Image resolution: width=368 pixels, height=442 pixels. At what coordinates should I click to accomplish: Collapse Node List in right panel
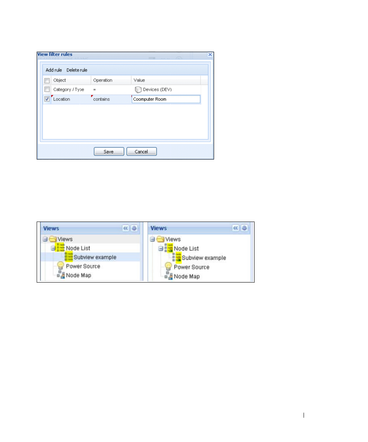[160, 249]
